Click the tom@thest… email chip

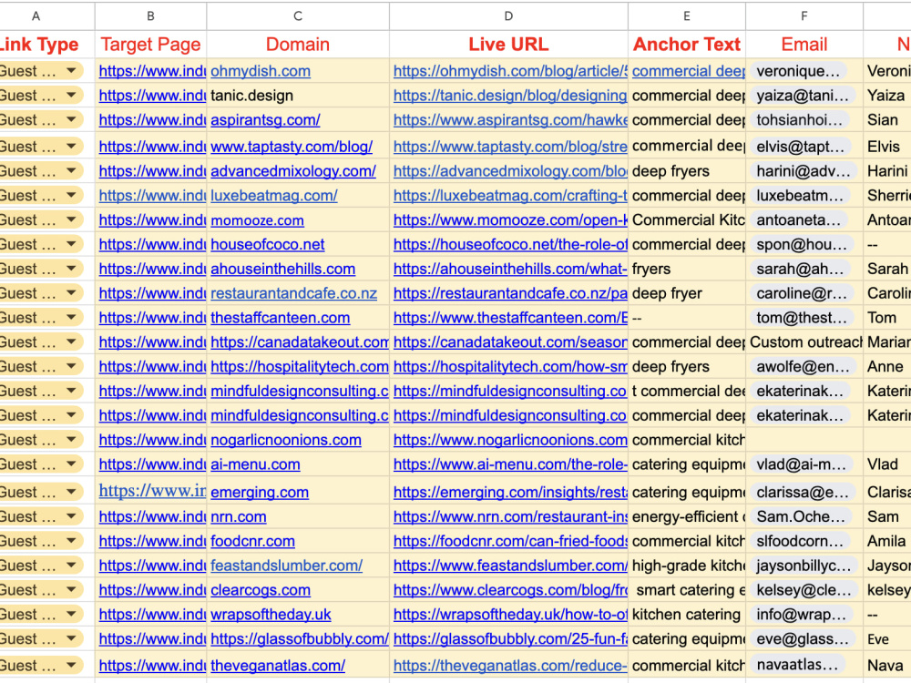pos(802,318)
